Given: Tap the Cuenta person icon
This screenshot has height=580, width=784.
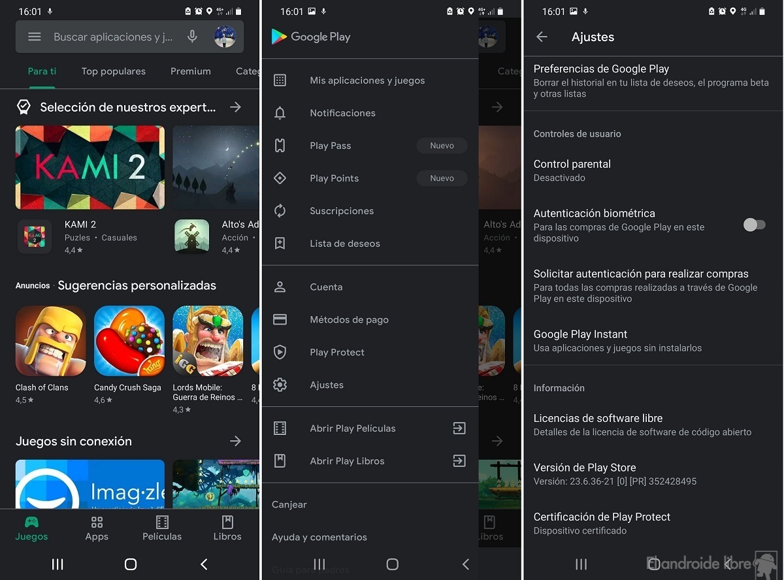Looking at the screenshot, I should [280, 287].
